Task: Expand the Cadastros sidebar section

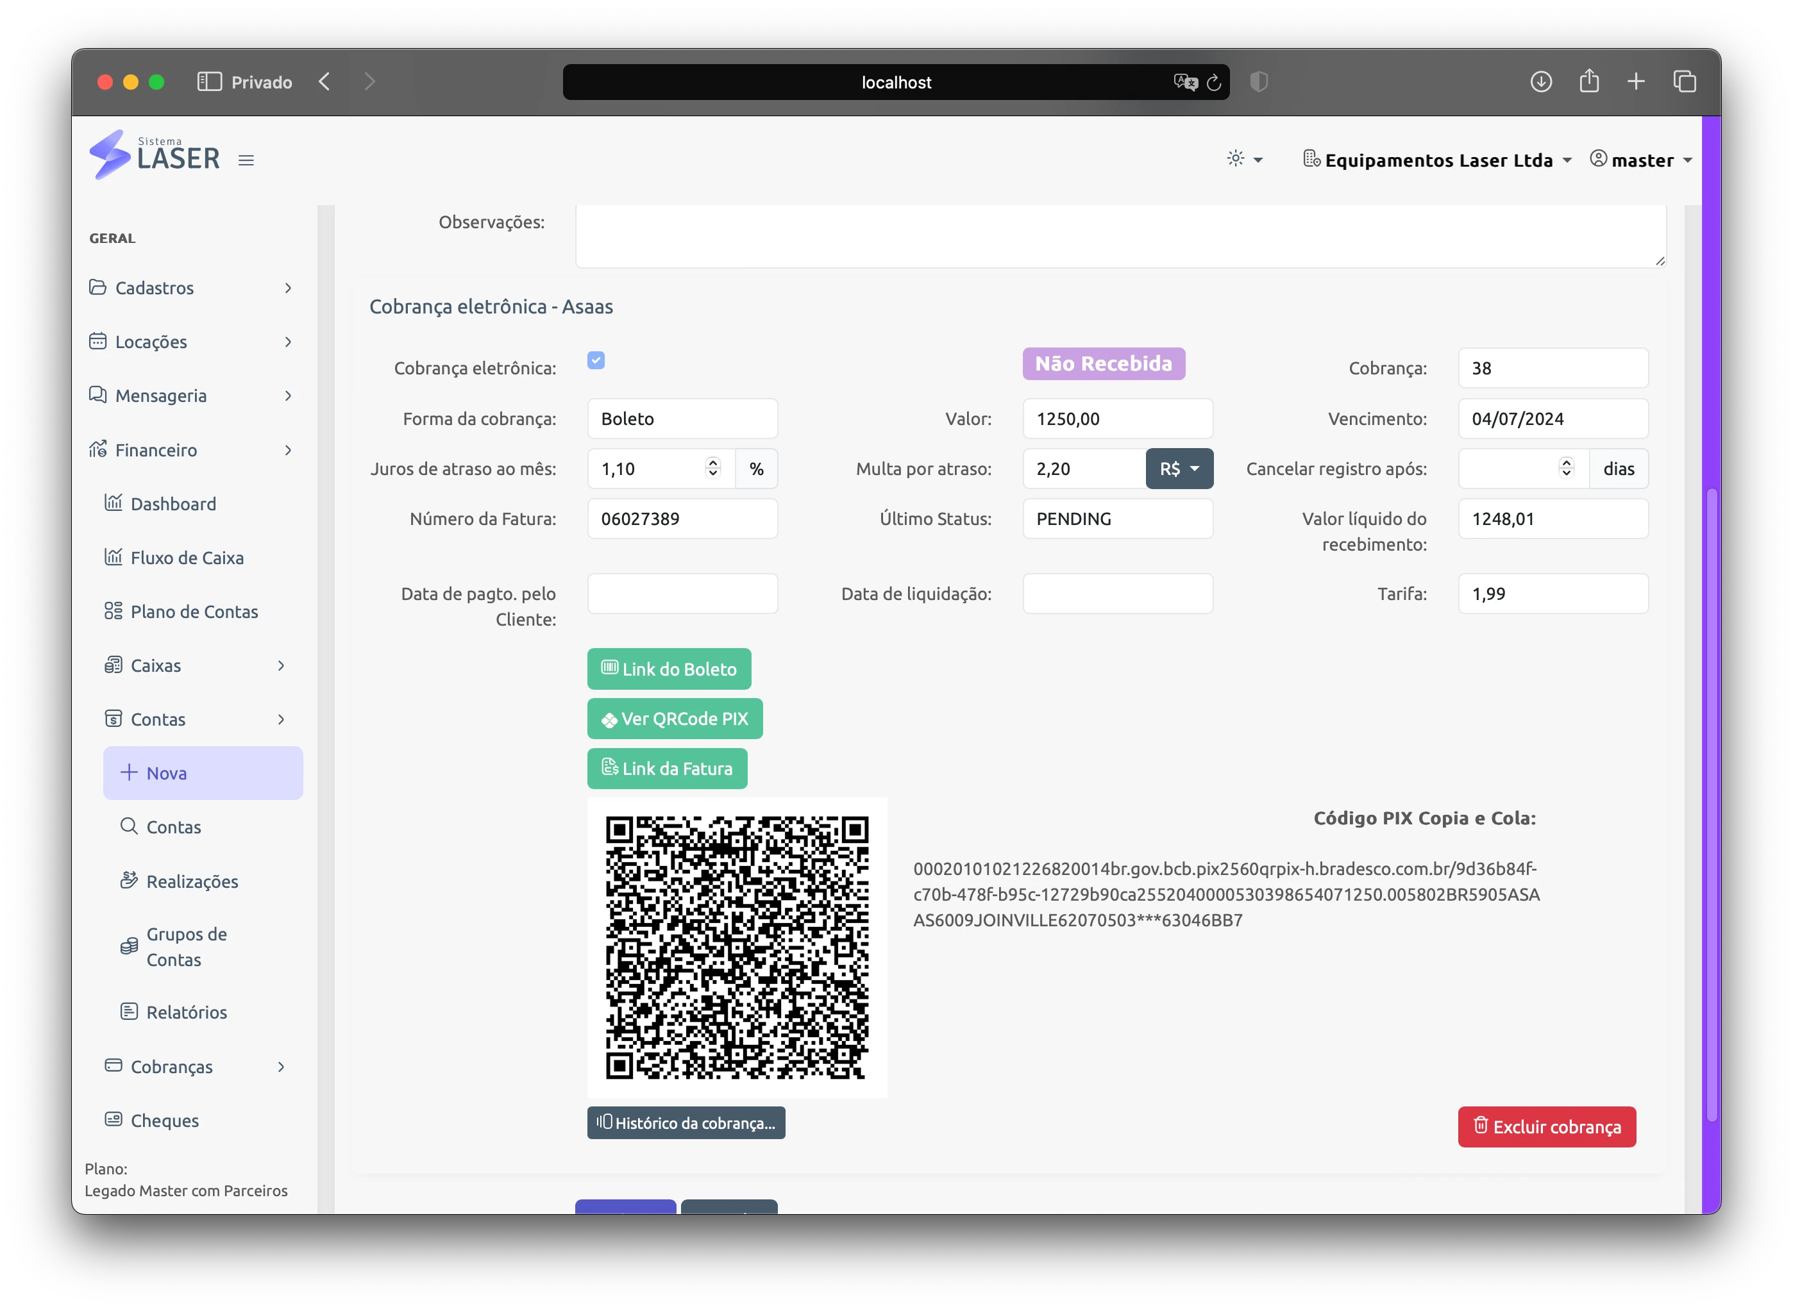Action: point(191,288)
